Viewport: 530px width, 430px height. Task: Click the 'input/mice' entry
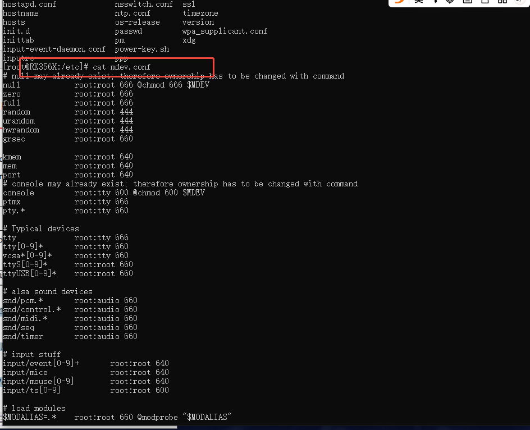pyautogui.click(x=25, y=373)
